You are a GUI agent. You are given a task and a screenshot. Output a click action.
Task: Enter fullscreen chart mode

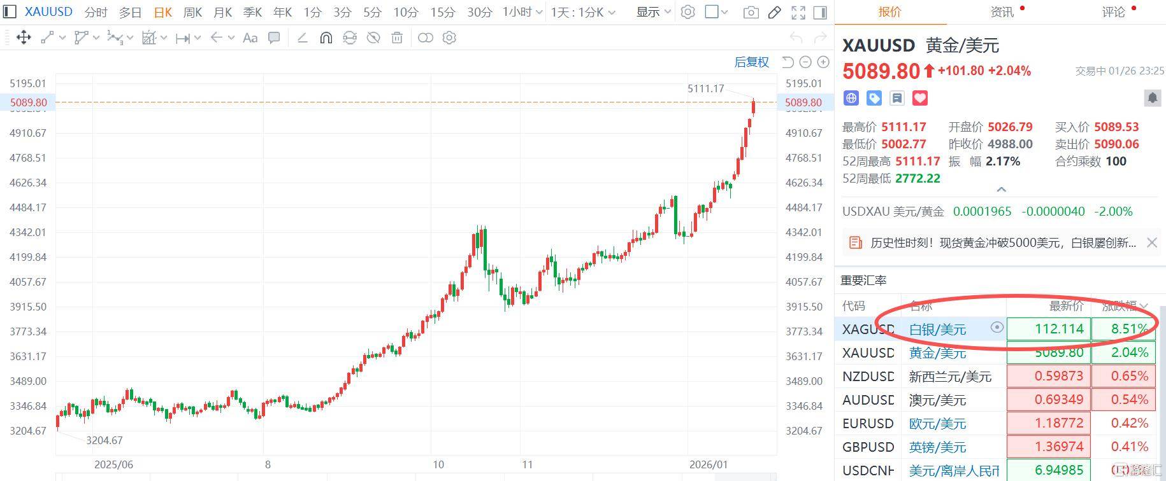coord(798,12)
